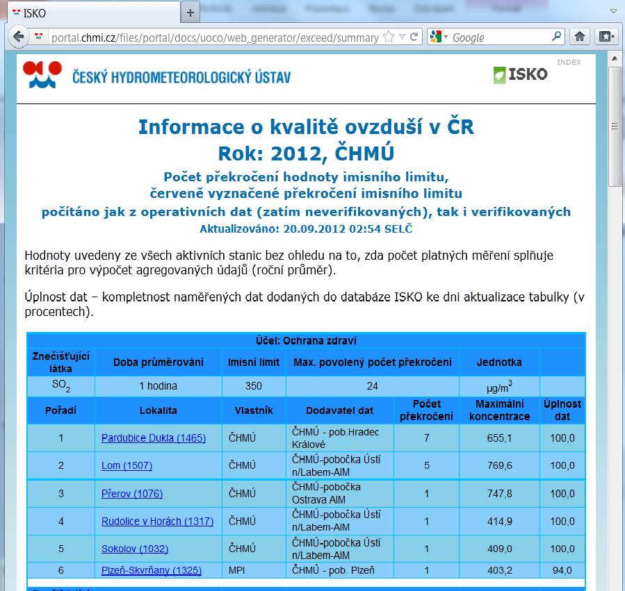Open the Rudolice v Horách (1317) link
This screenshot has height=591, width=625.
157,522
